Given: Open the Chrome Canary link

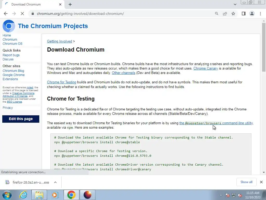Looking at the screenshot, I should click(206, 68).
